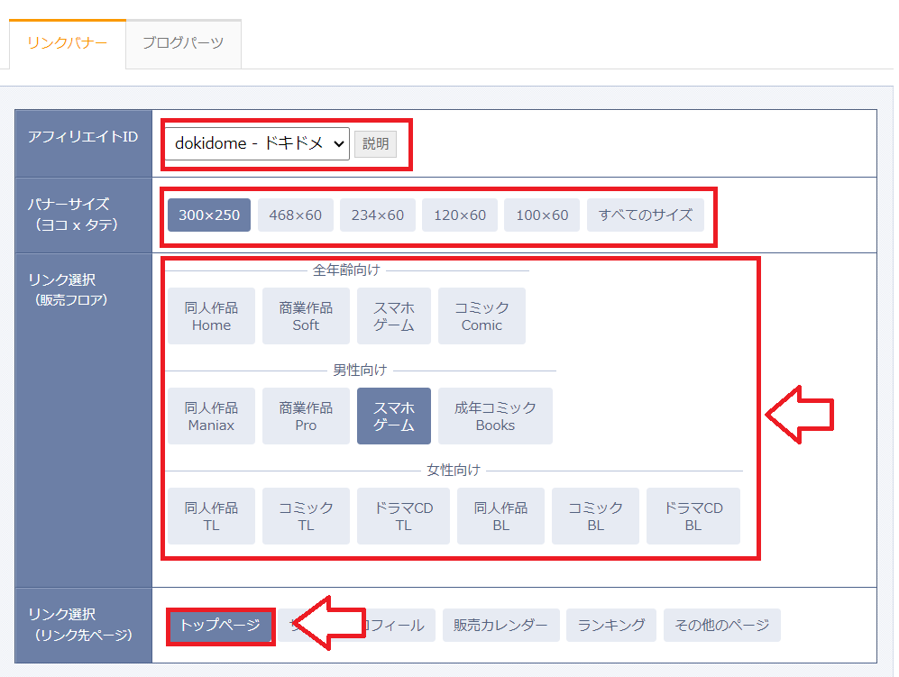The height and width of the screenshot is (677, 899).
Task: Select 同人作品 Home floor
Action: [x=212, y=316]
